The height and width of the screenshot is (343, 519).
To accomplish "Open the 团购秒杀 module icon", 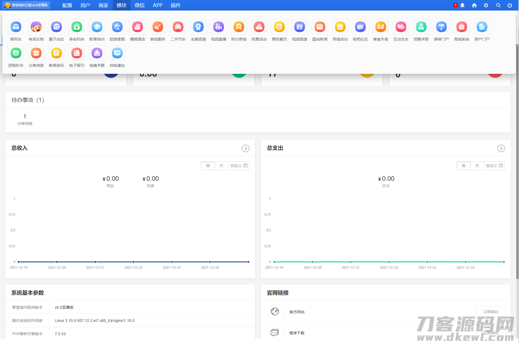I will click(16, 53).
